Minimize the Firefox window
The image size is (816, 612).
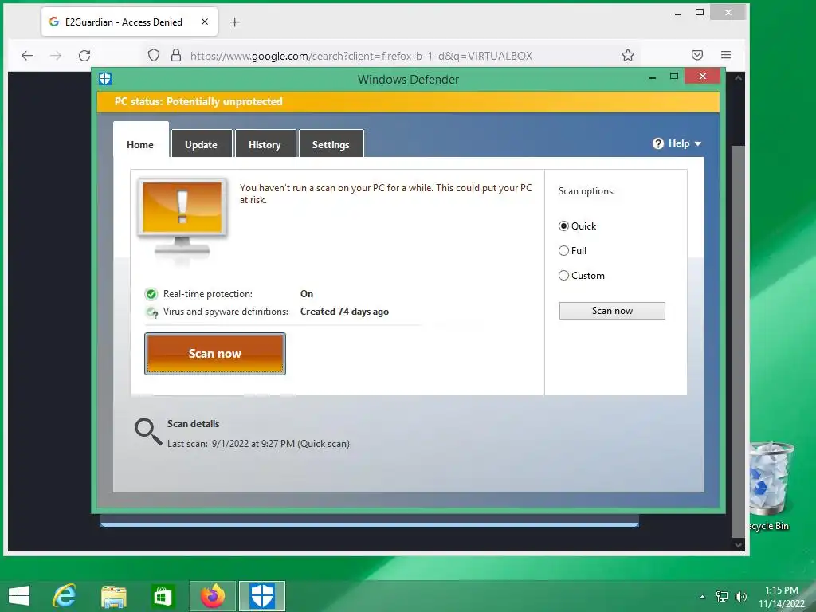point(678,14)
